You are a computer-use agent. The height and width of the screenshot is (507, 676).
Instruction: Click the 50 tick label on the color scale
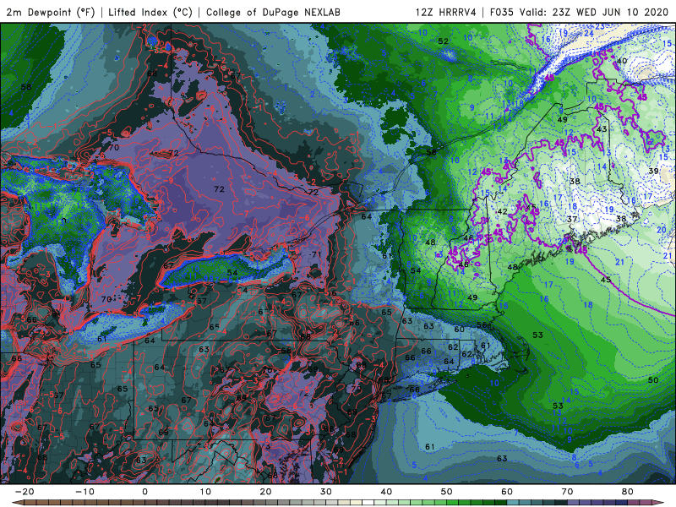pyautogui.click(x=447, y=491)
